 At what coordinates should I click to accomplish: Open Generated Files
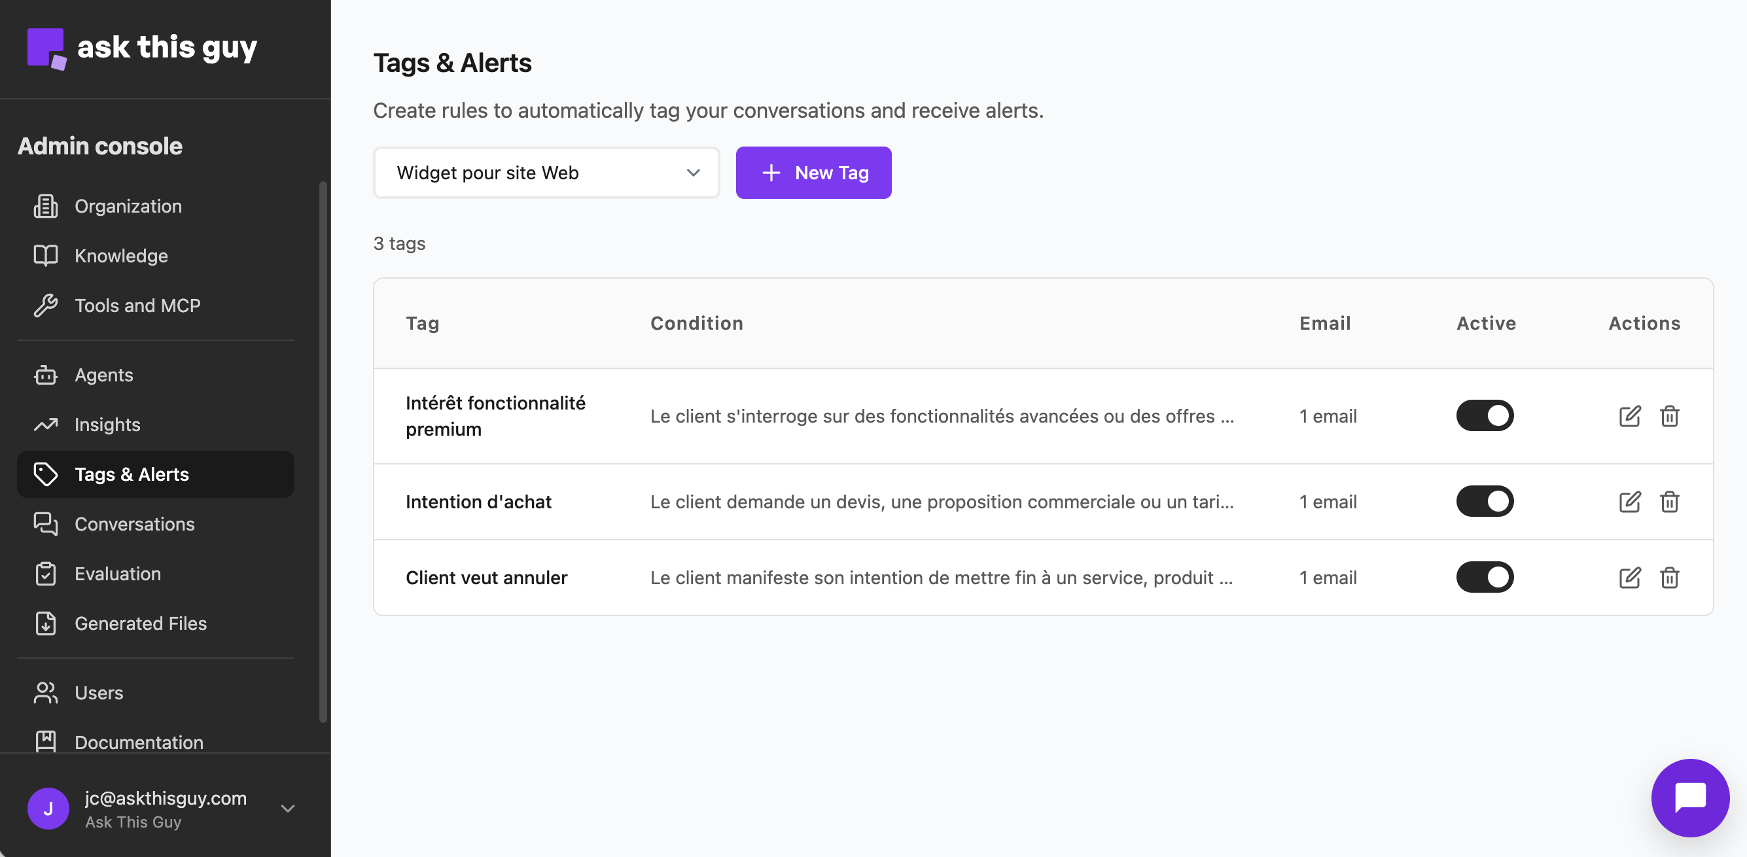click(x=141, y=623)
